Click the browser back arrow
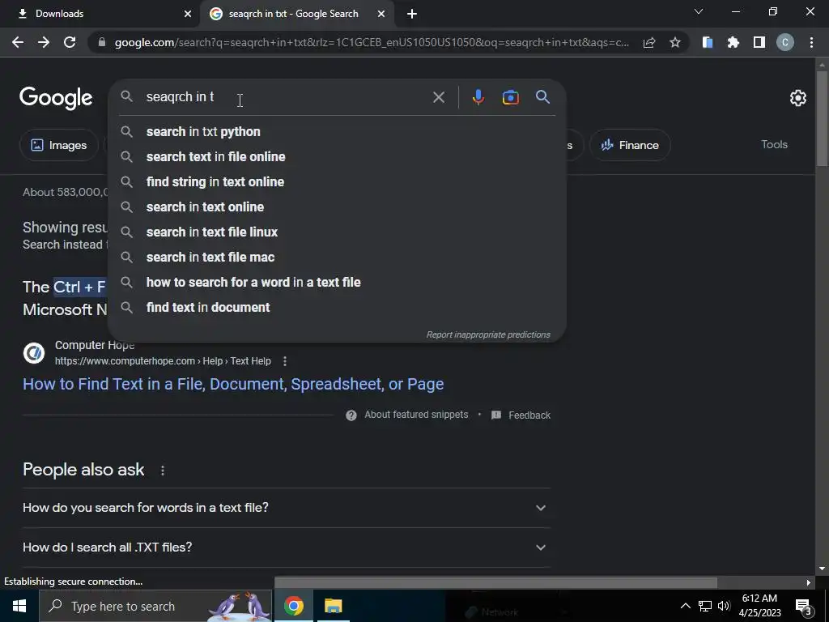The width and height of the screenshot is (829, 622). pos(18,42)
